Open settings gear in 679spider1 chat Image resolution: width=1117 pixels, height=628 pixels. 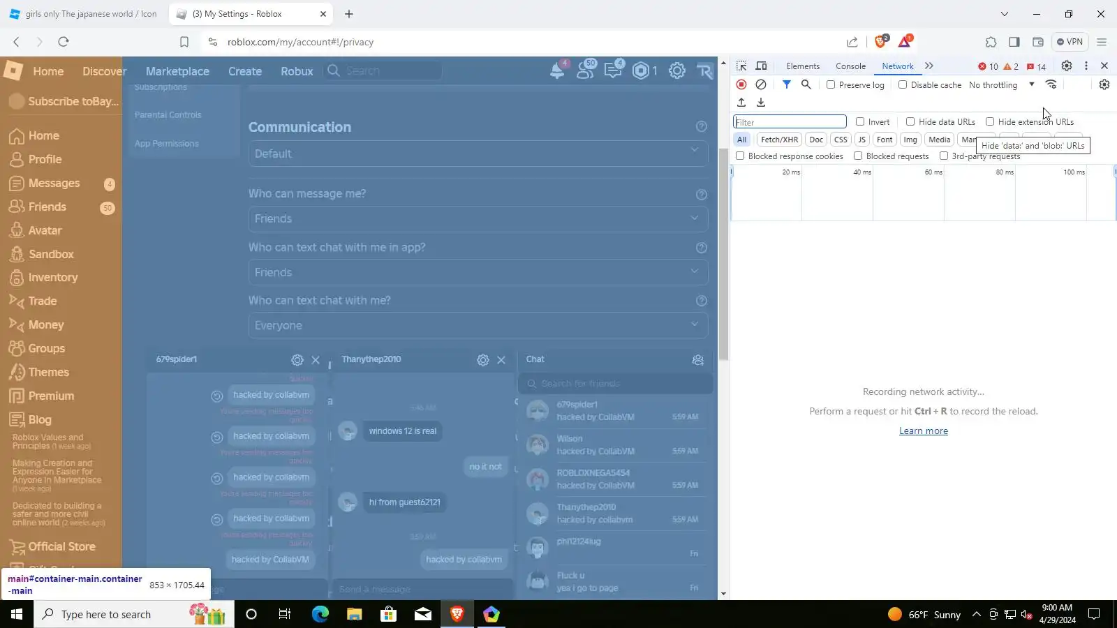[x=297, y=360]
